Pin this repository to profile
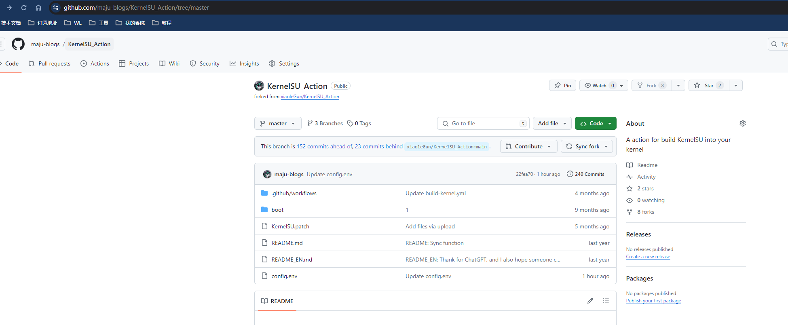Viewport: 788px width, 325px height. click(x=562, y=85)
